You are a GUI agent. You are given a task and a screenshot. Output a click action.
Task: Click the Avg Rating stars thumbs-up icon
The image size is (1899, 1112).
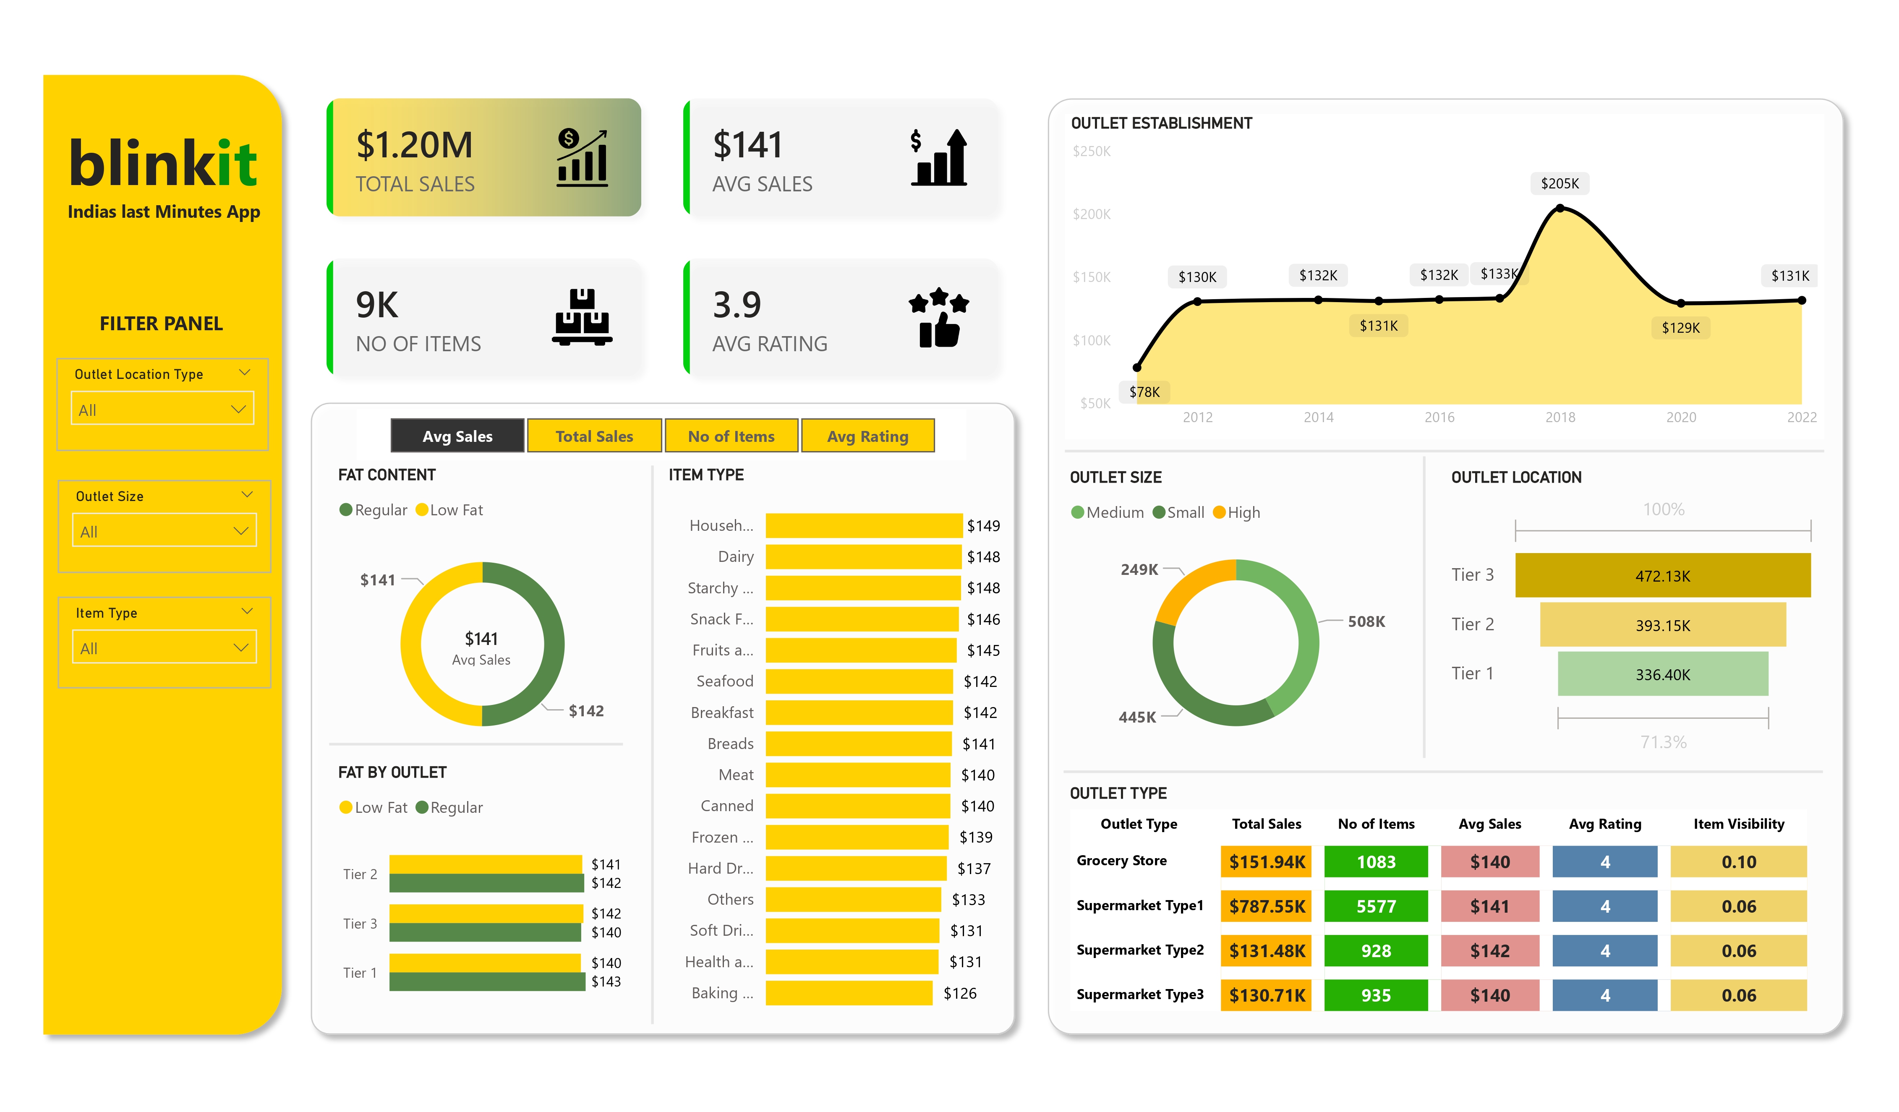point(938,317)
